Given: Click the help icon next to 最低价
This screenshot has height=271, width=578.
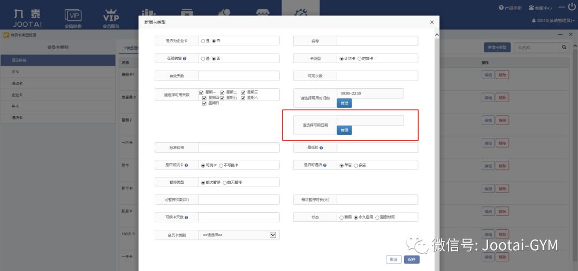Looking at the screenshot, I should coord(321,148).
